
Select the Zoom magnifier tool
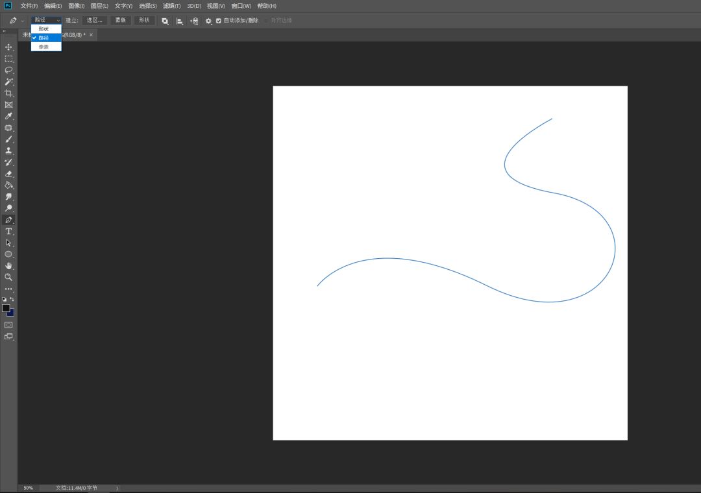[8, 277]
